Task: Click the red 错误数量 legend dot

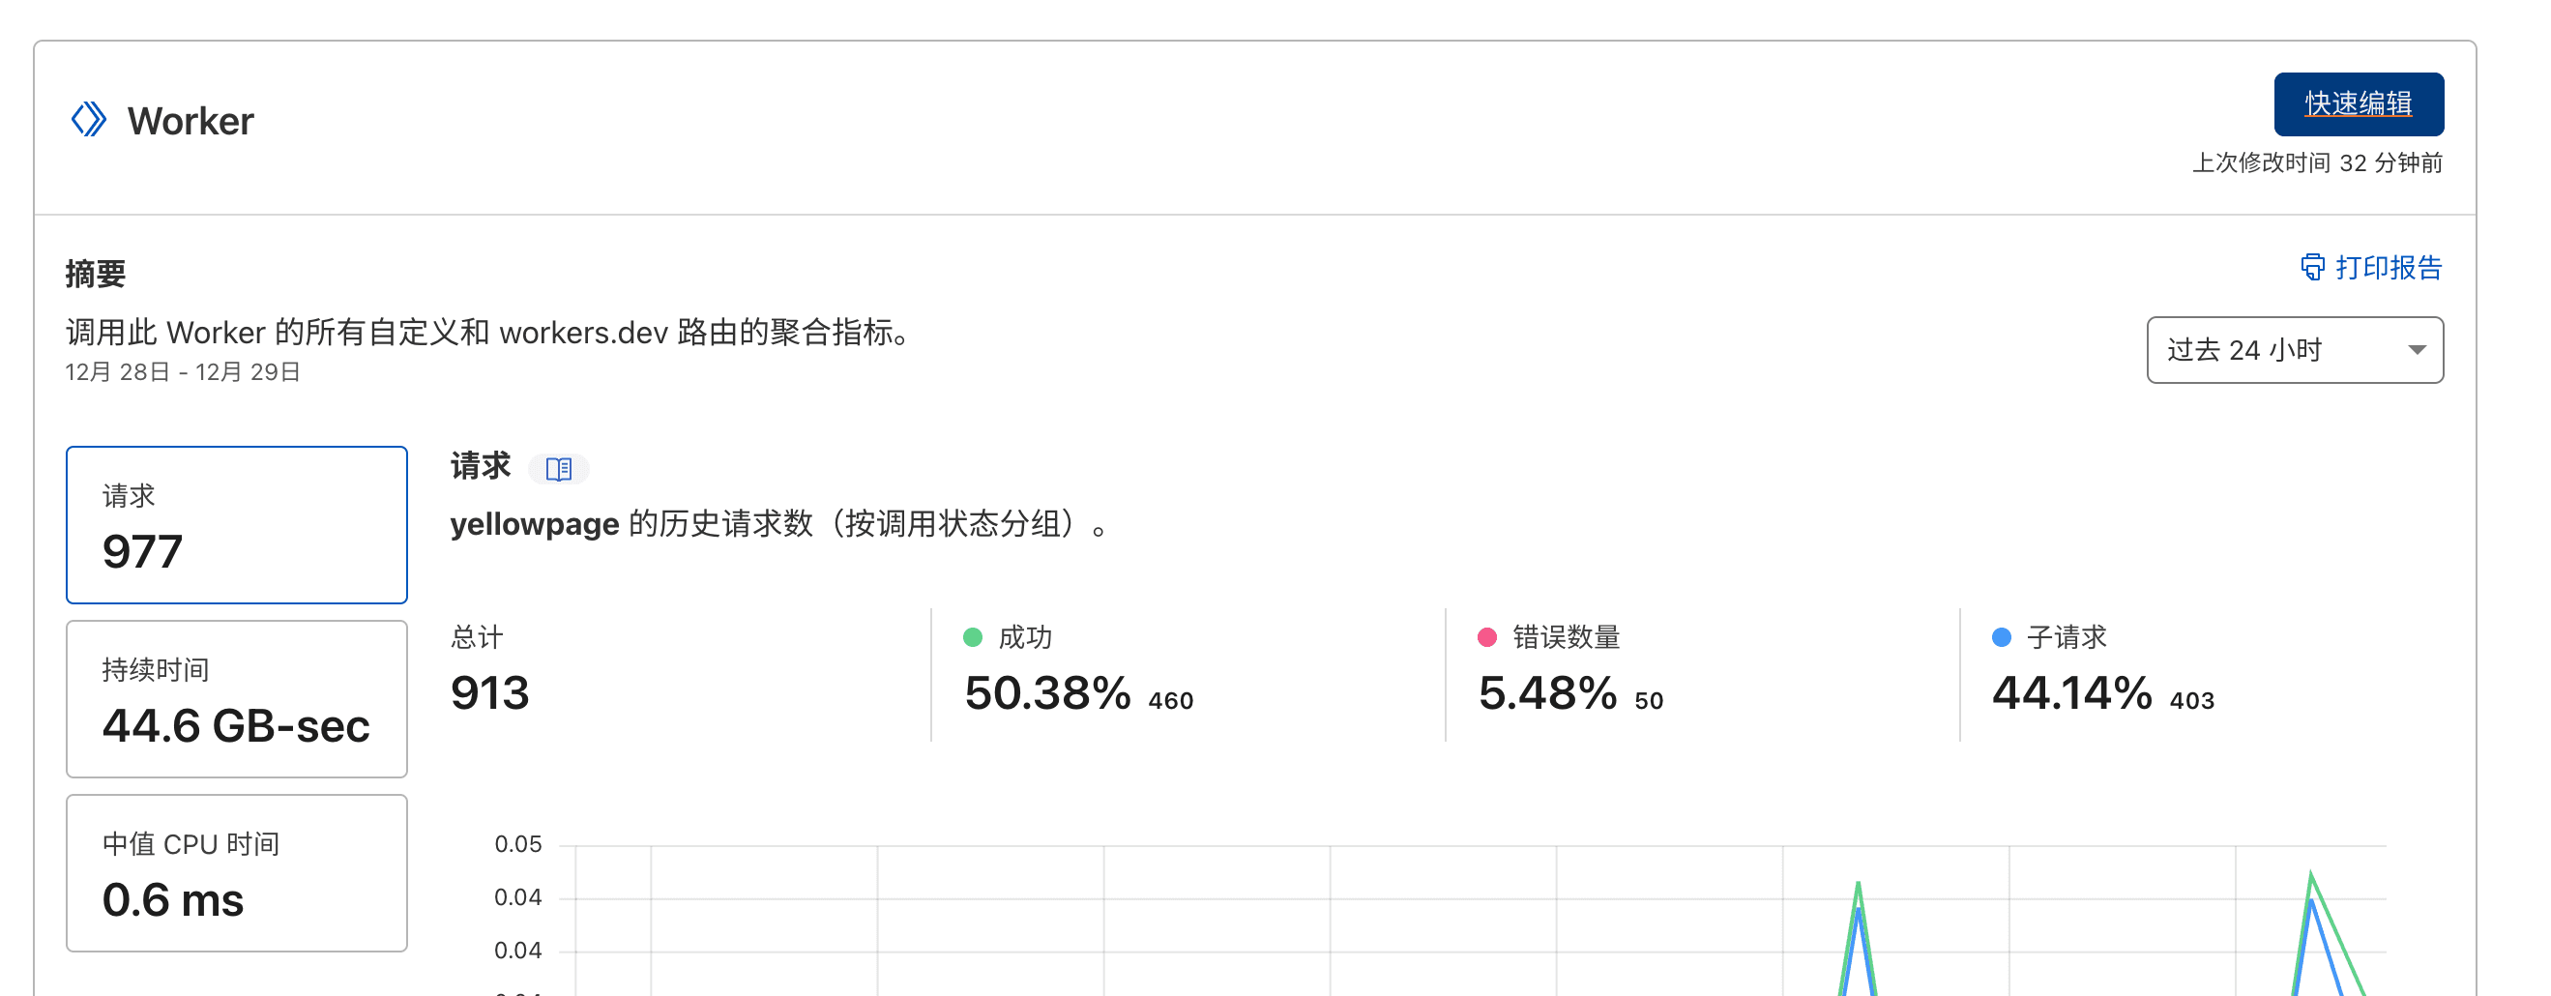Action: click(1486, 637)
